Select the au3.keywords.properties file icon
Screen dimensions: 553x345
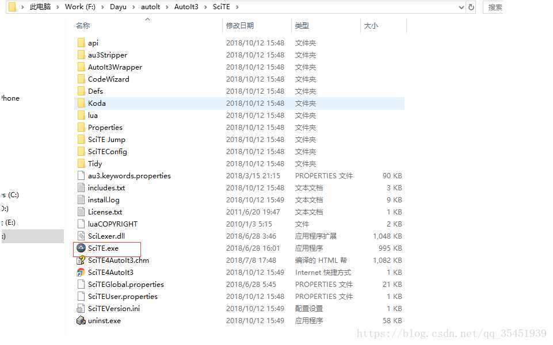pos(81,175)
